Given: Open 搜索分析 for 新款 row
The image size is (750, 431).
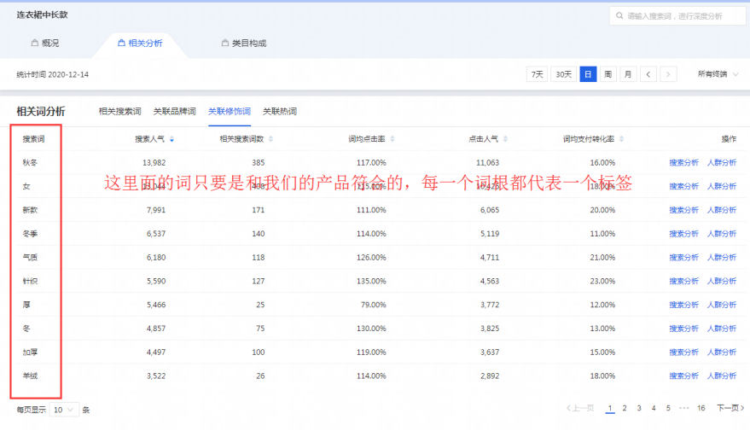Looking at the screenshot, I should (684, 210).
